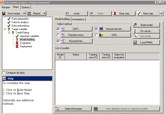
Task: Click the Name column header
Action: tap(76, 56)
